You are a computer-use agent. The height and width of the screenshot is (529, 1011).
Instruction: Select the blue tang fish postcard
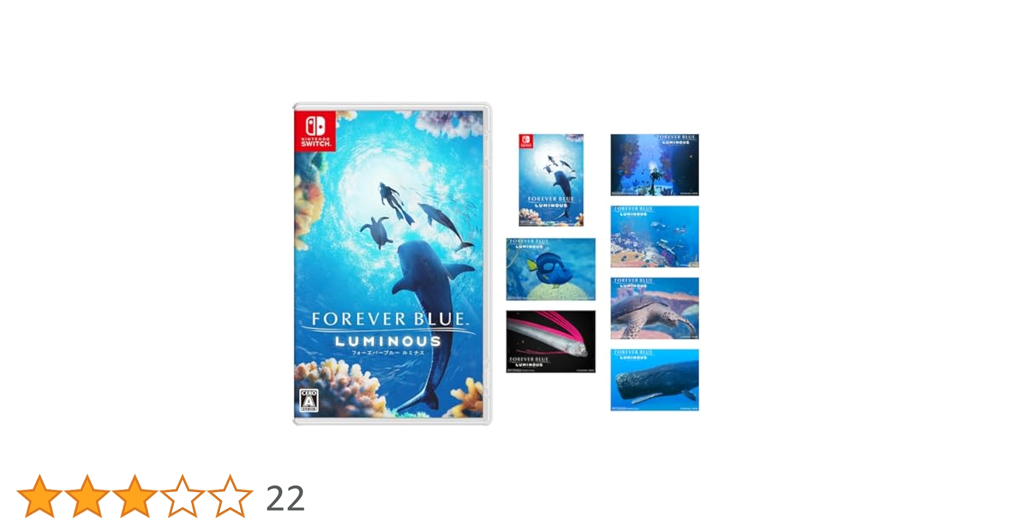(x=550, y=269)
